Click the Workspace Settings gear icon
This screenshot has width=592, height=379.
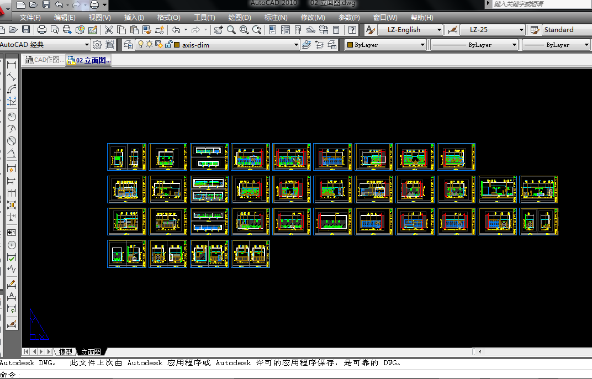(x=97, y=45)
